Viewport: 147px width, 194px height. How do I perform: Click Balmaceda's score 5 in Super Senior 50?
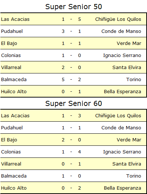coord(63,79)
